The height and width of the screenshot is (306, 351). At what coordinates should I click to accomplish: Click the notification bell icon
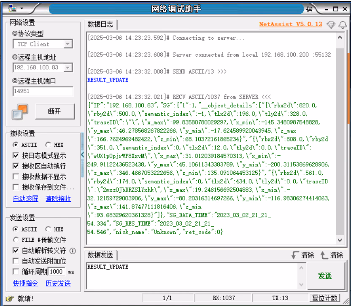click(343, 24)
